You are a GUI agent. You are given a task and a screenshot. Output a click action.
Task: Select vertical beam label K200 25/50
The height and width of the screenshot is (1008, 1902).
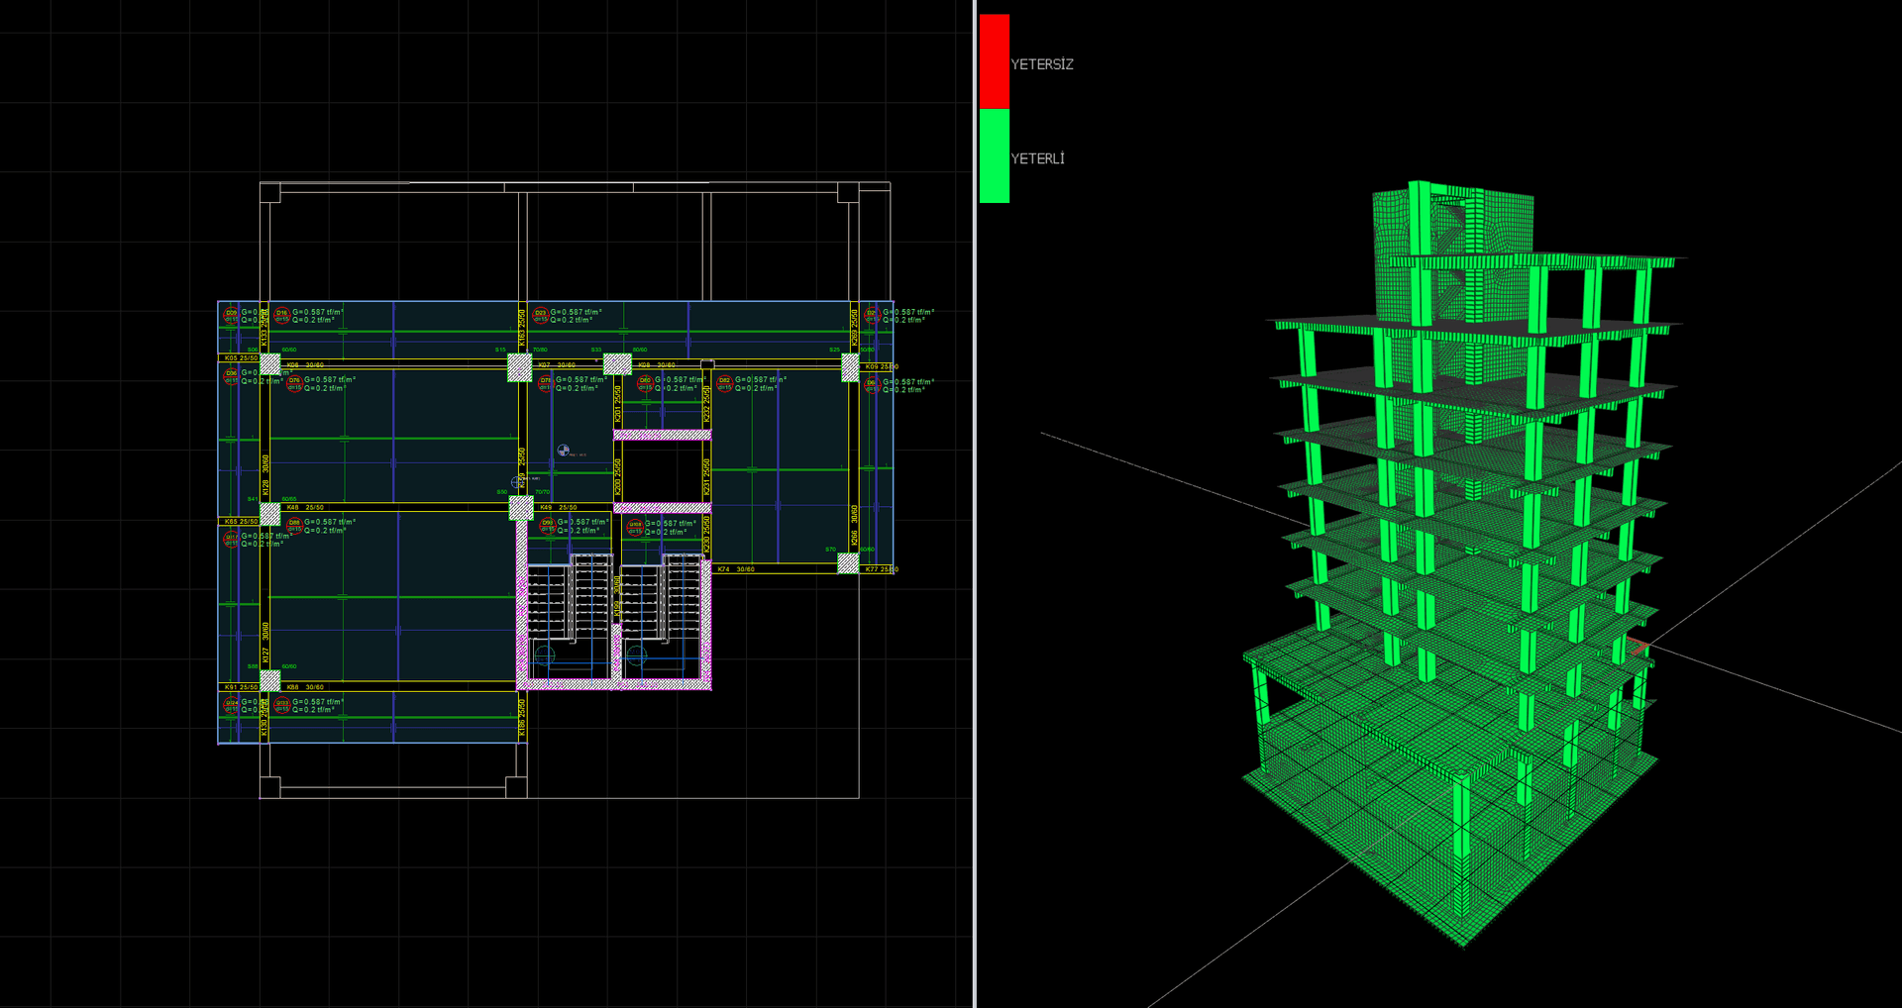point(618,477)
